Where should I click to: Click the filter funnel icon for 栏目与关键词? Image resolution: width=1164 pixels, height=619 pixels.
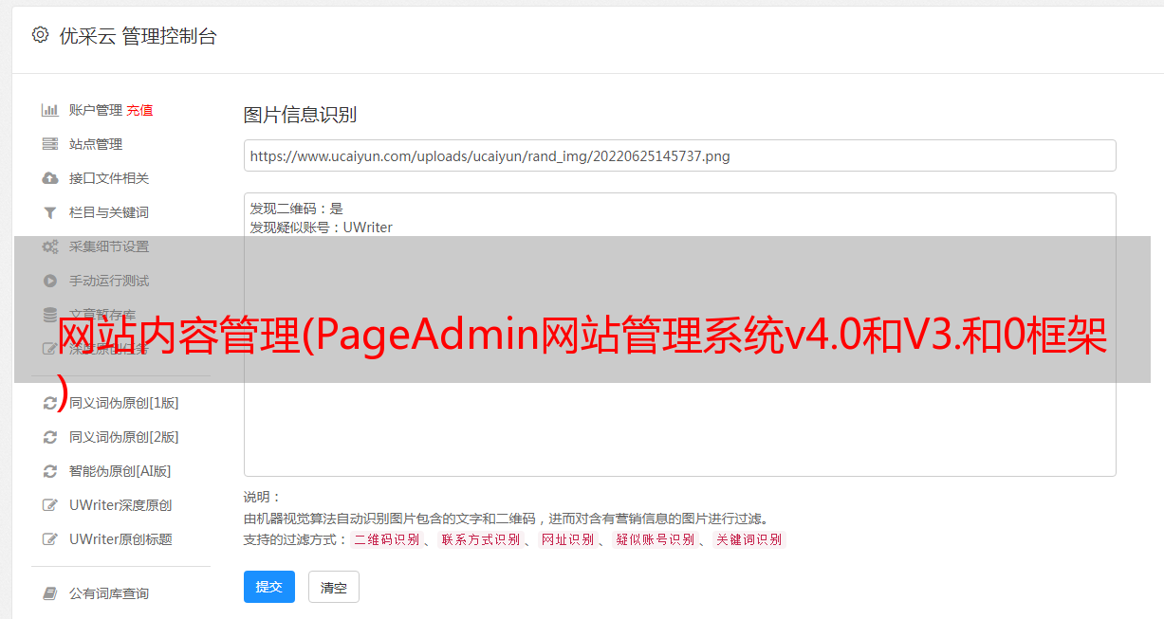coord(50,212)
